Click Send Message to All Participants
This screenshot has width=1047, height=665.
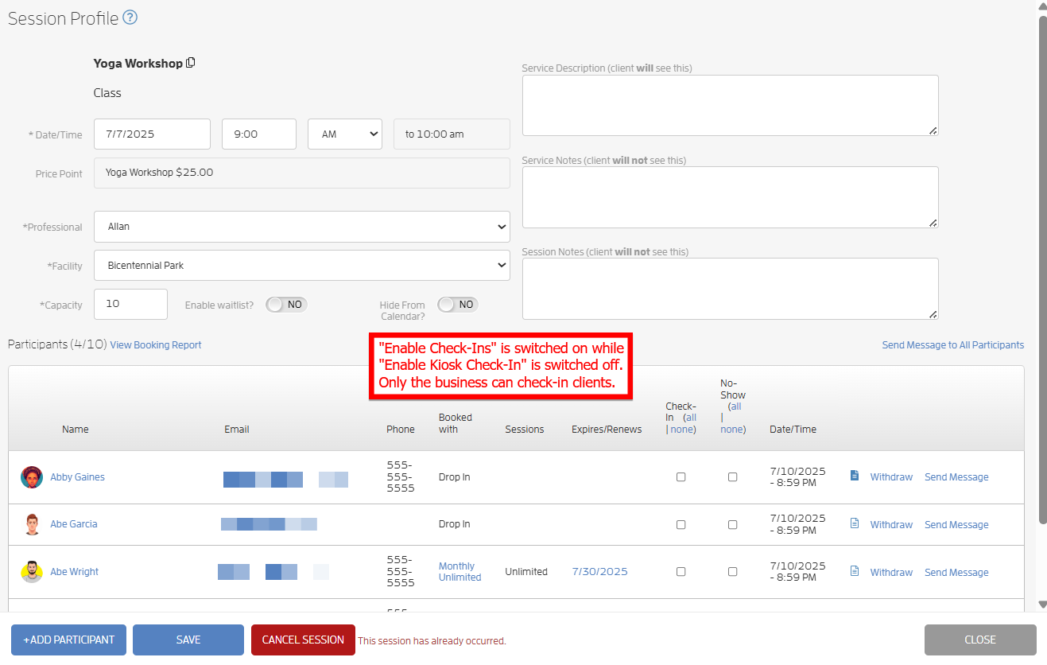953,345
